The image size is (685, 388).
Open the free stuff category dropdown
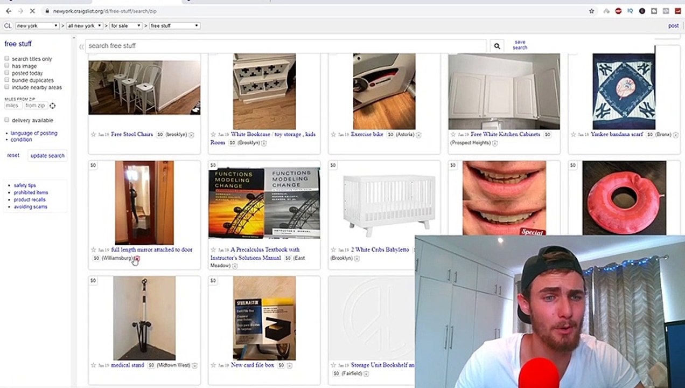pos(174,25)
